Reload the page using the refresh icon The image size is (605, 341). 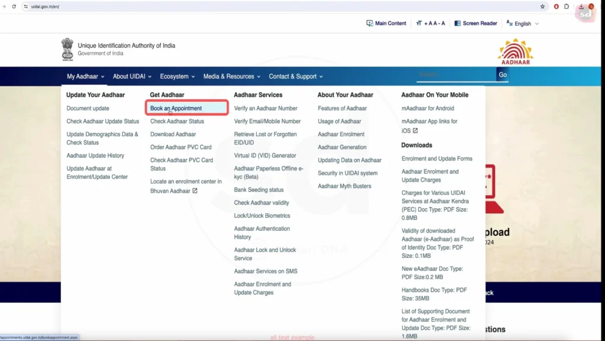pos(14,6)
